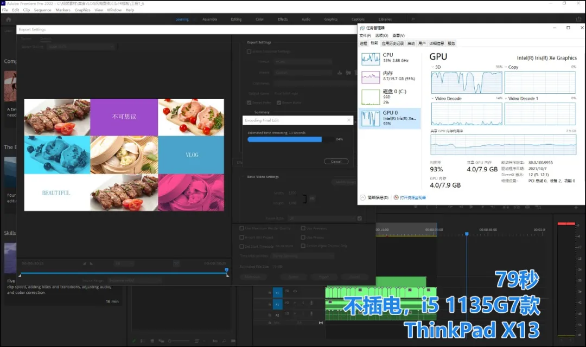Click the Project panel zoom slider
Viewport: 586px width, 347px height.
click(180, 340)
